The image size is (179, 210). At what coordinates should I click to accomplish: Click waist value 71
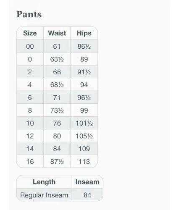point(57,97)
